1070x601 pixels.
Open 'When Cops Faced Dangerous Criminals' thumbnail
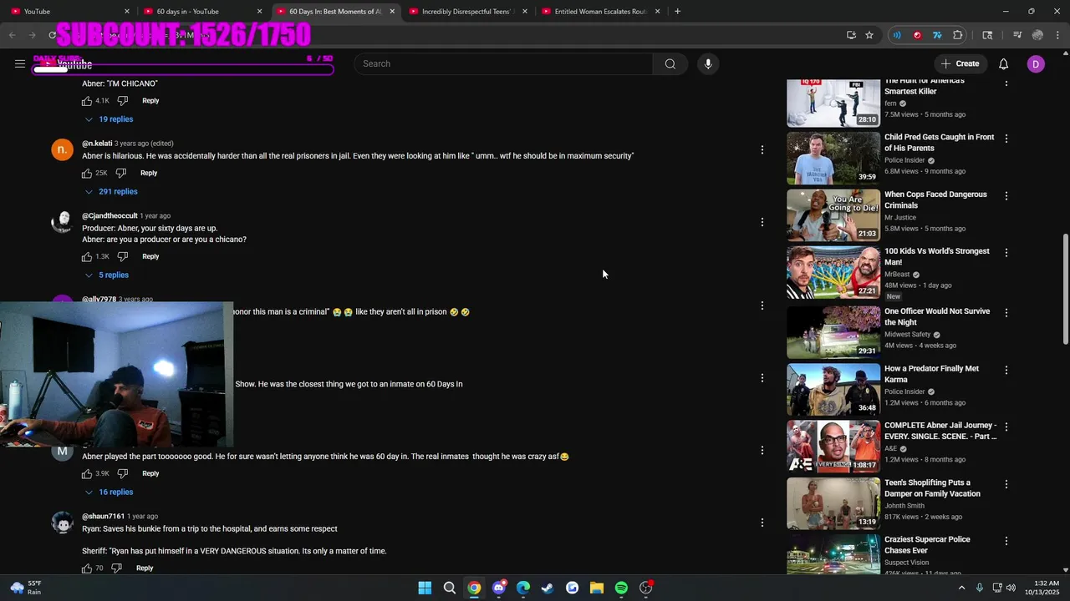pos(833,215)
